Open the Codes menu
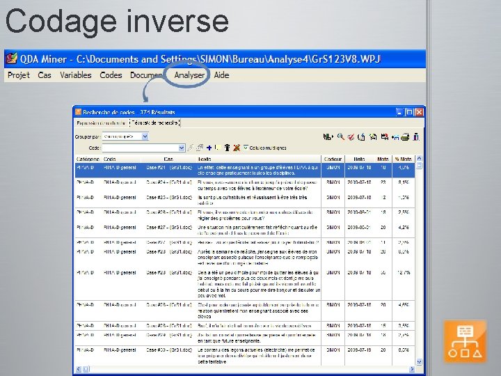This screenshot has width=501, height=376. (111, 75)
